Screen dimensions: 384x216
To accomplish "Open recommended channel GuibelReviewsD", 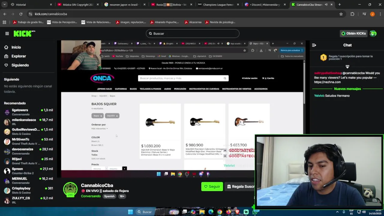I will pos(28,132).
